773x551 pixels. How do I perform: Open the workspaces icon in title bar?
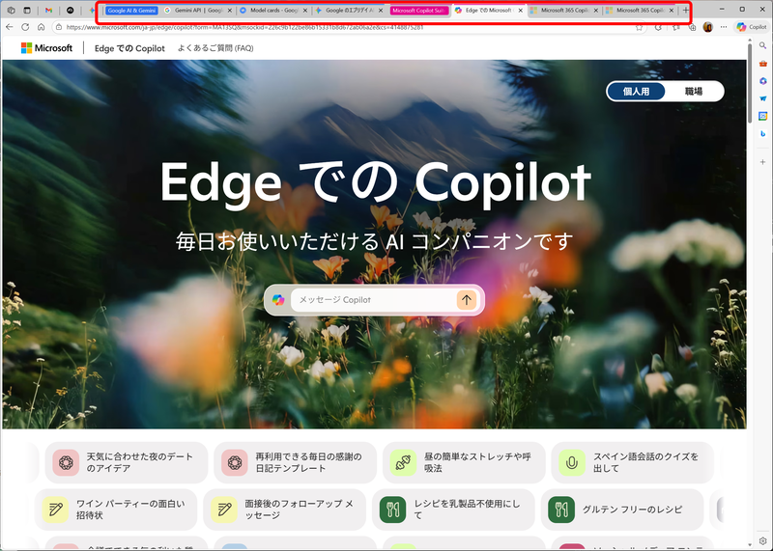click(x=12, y=10)
